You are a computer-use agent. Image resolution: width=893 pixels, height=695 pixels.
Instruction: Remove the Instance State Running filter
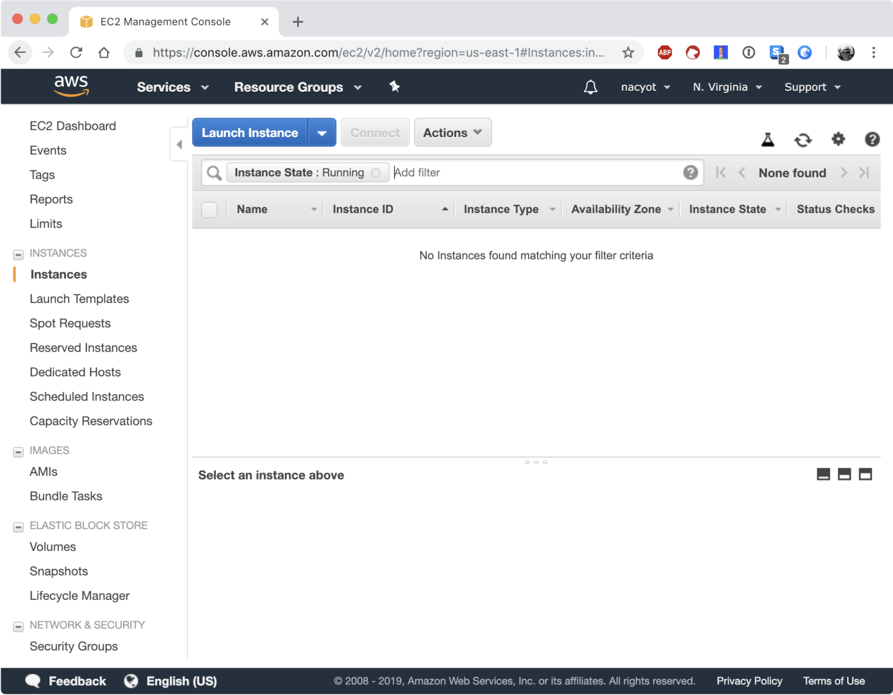[376, 173]
